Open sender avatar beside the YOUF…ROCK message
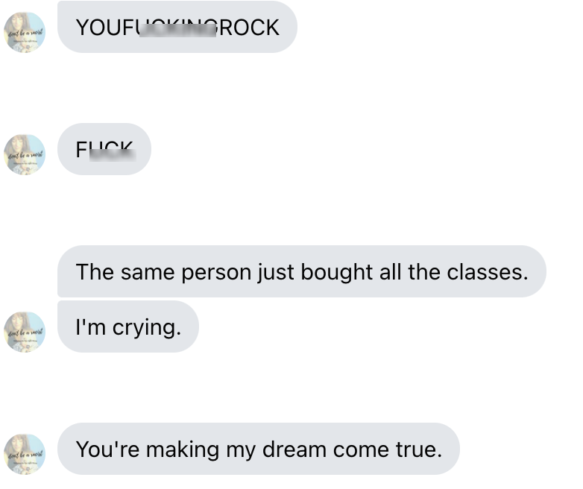This screenshot has width=583, height=489. point(25,32)
